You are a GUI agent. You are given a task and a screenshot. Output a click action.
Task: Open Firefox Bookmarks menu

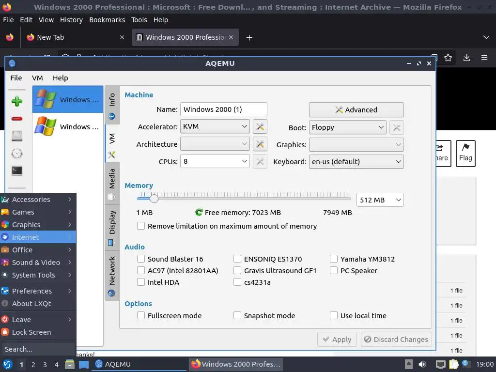[x=107, y=20]
